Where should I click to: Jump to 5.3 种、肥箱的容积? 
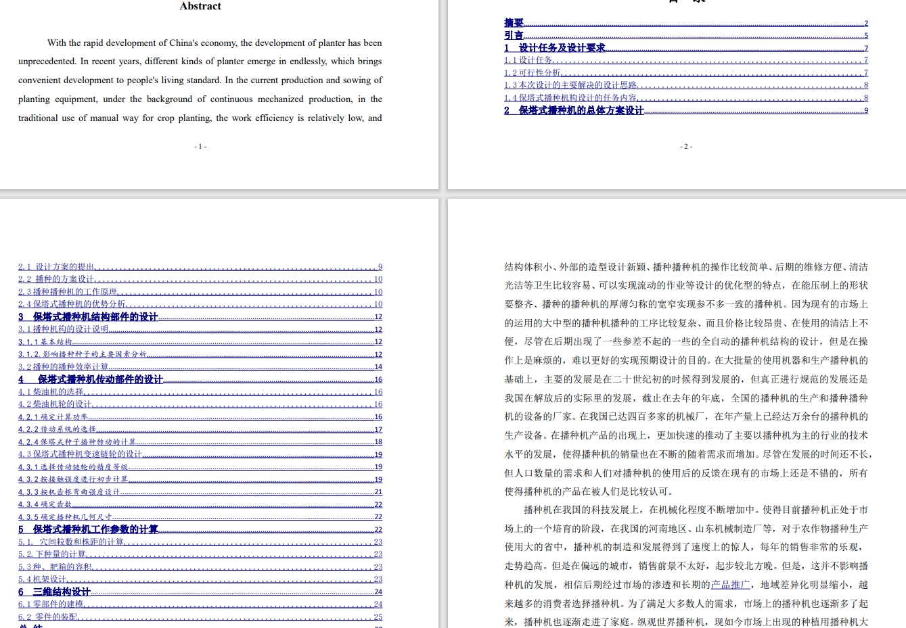[200, 567]
